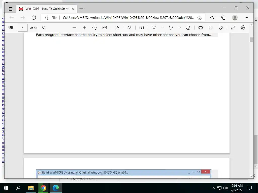Open the Windows Start menu

coord(6,188)
